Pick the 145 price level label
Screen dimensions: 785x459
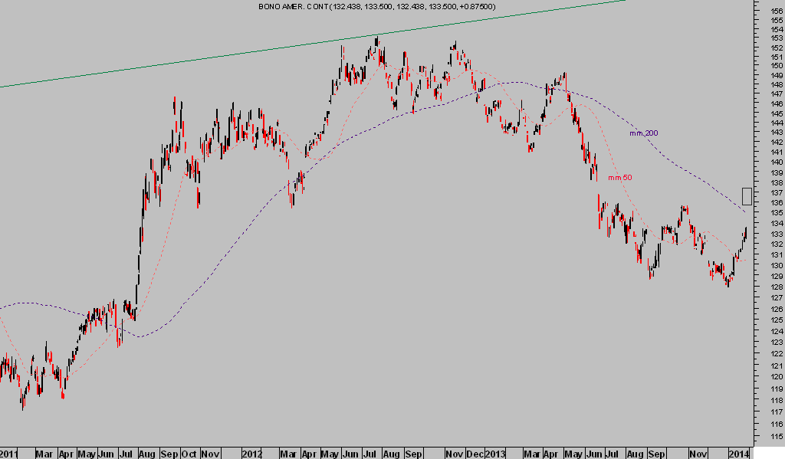[777, 113]
